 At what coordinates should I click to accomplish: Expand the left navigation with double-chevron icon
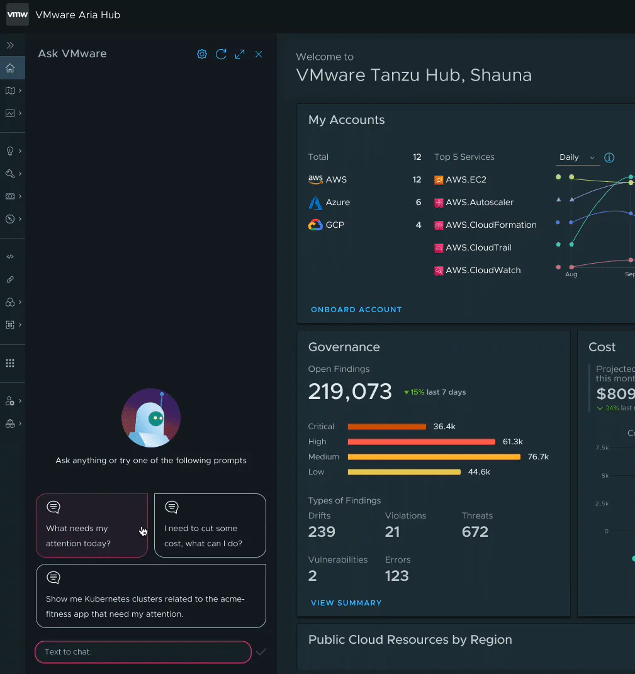(10, 45)
